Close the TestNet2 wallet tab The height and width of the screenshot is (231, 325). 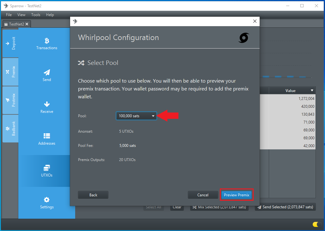pyautogui.click(x=27, y=24)
